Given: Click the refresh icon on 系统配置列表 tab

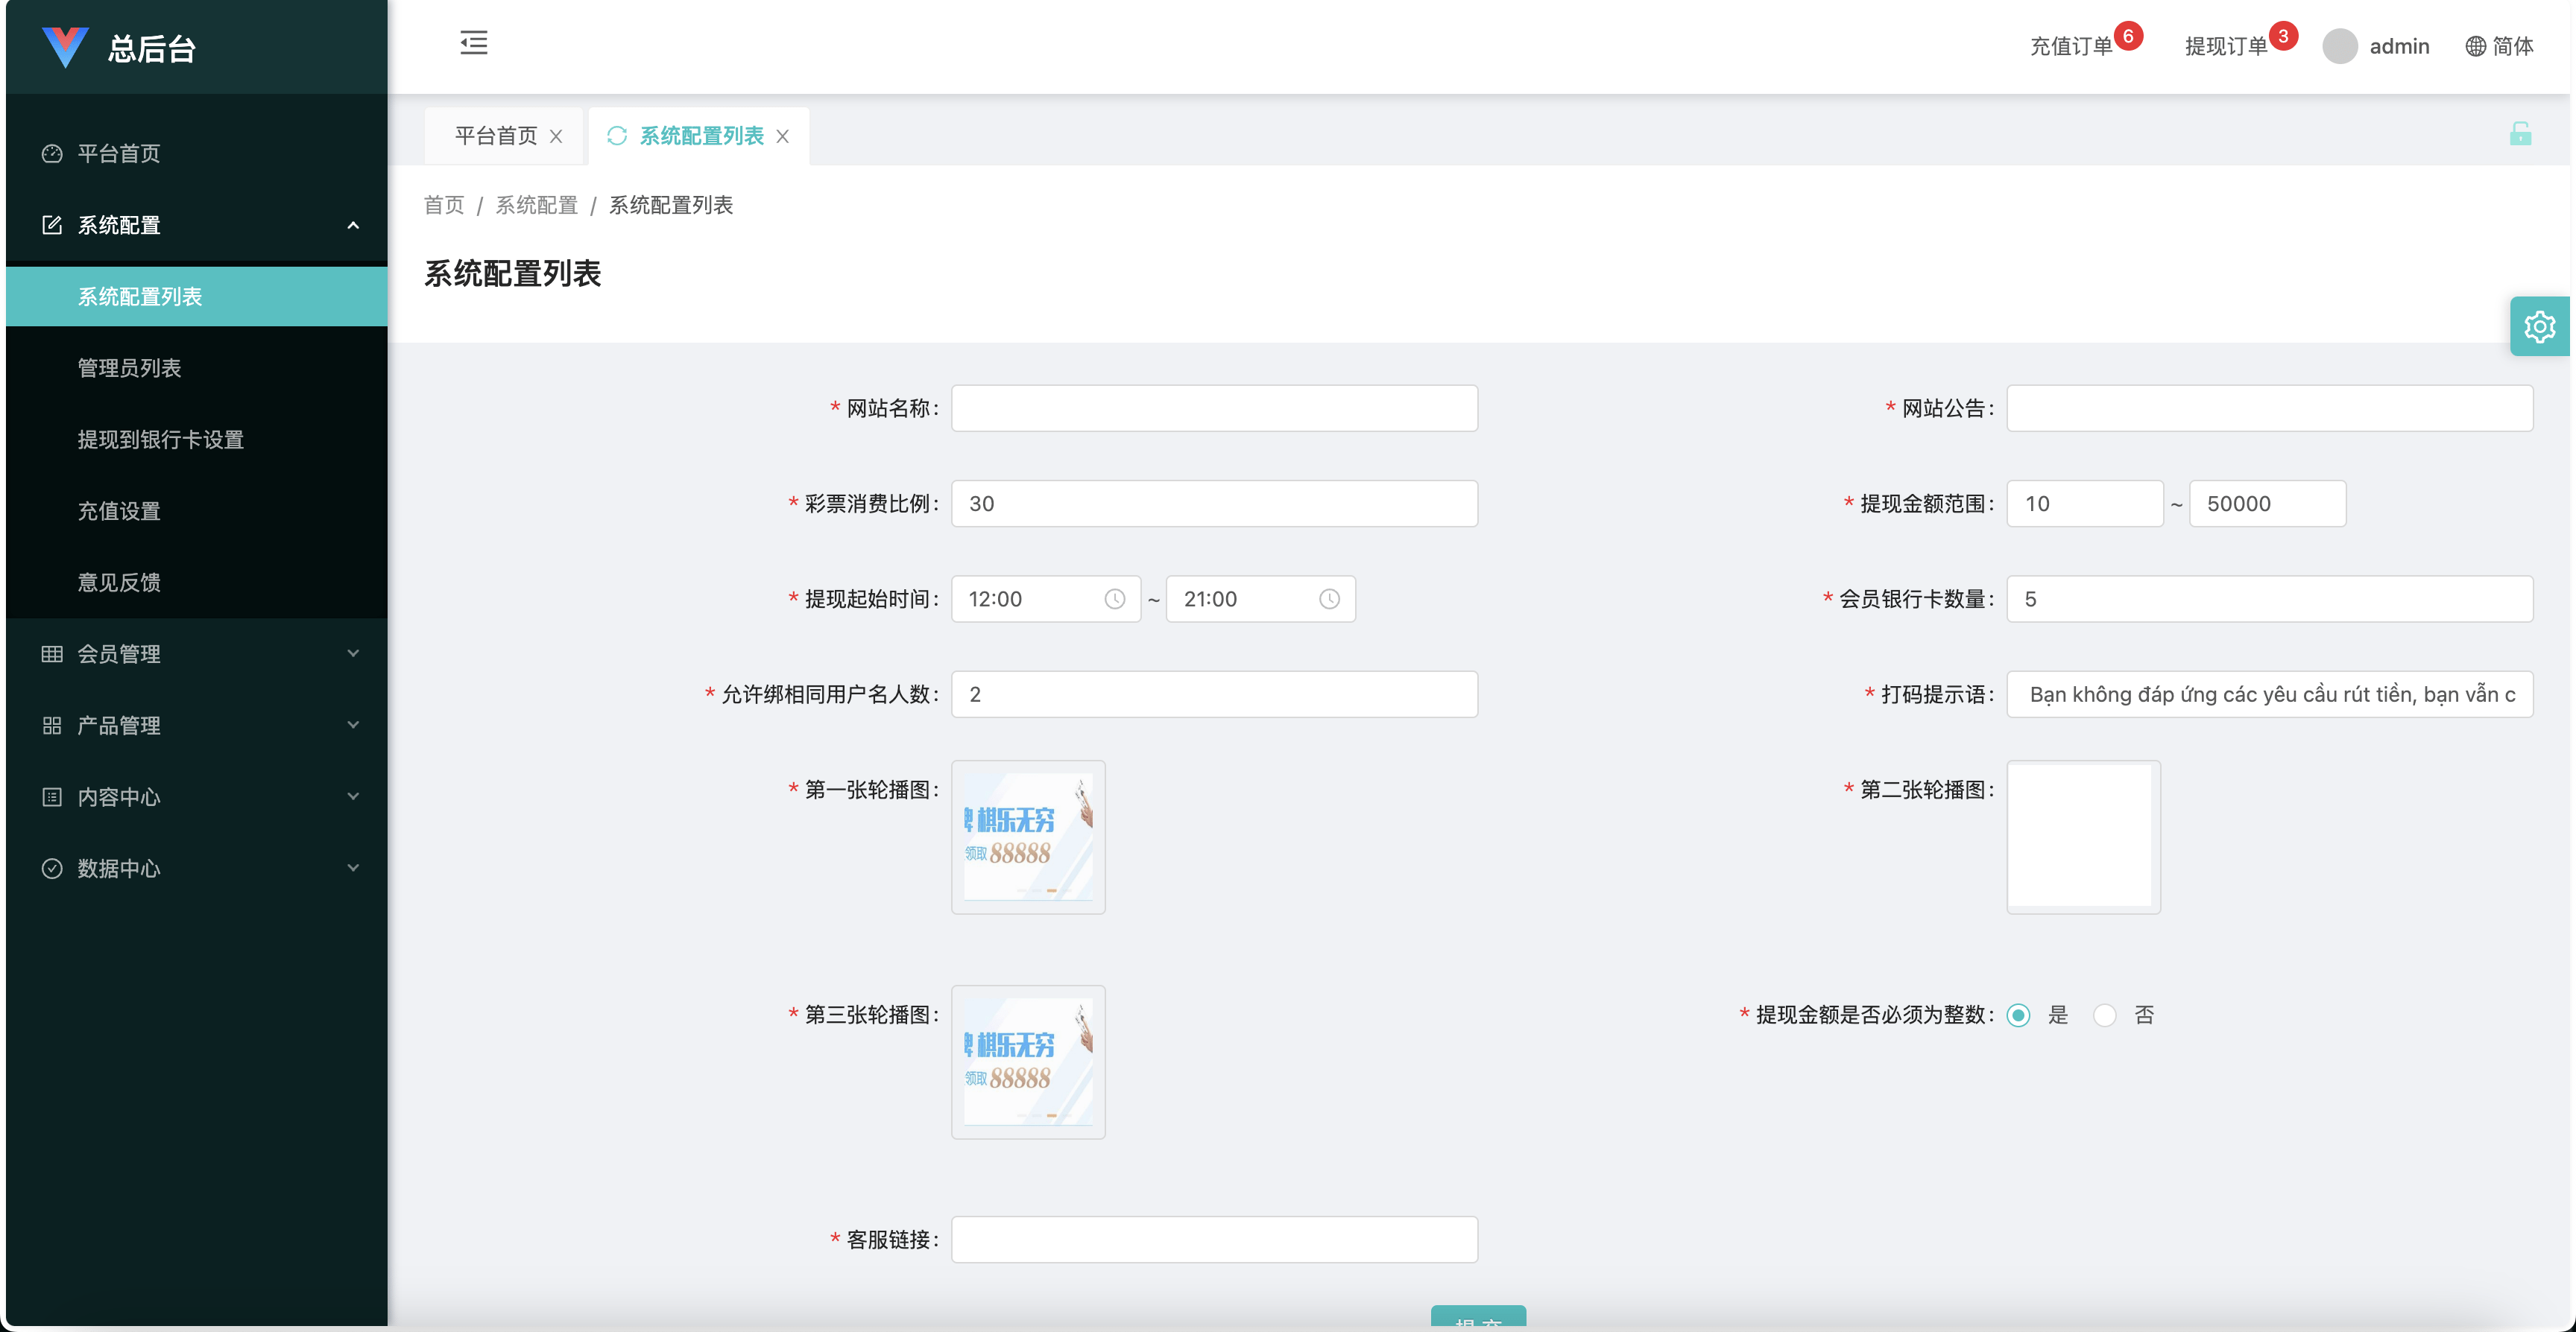Looking at the screenshot, I should [x=617, y=136].
